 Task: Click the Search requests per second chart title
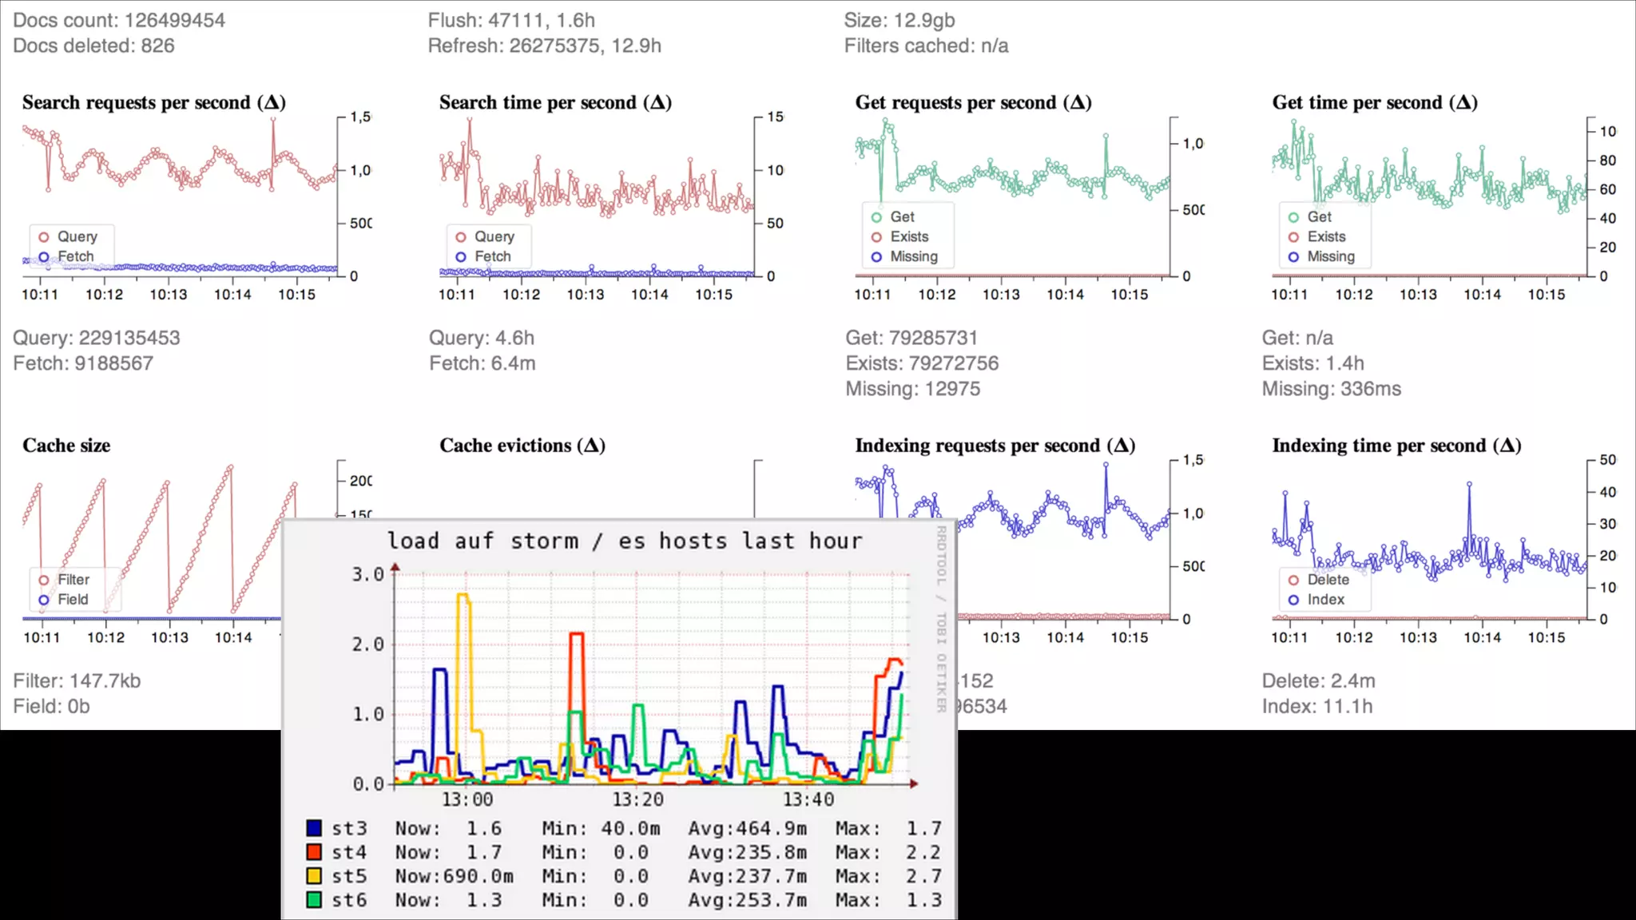(153, 103)
